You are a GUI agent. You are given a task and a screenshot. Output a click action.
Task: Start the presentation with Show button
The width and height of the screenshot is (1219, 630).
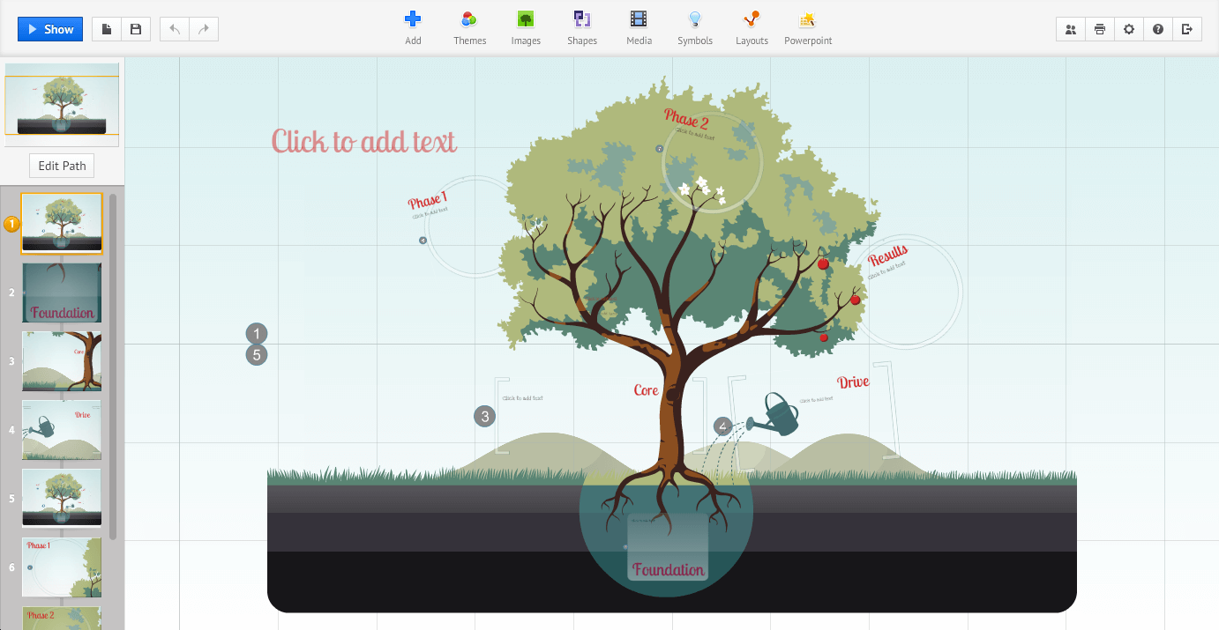click(50, 29)
